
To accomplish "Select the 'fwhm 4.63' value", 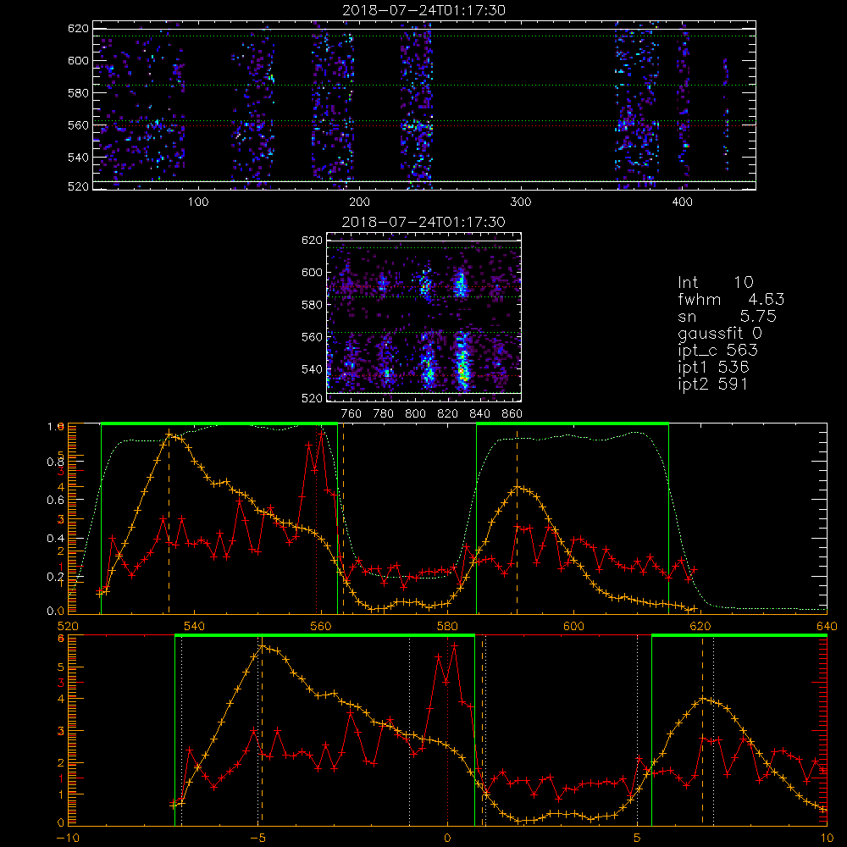I will [731, 299].
